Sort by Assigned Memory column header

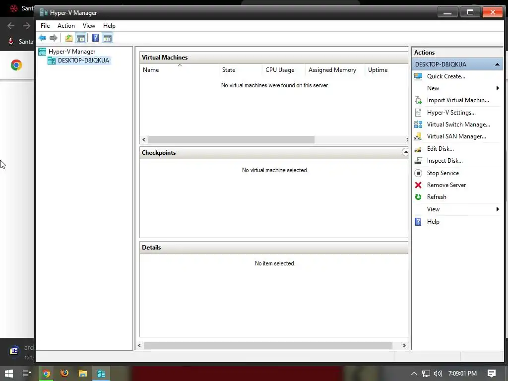pyautogui.click(x=335, y=69)
